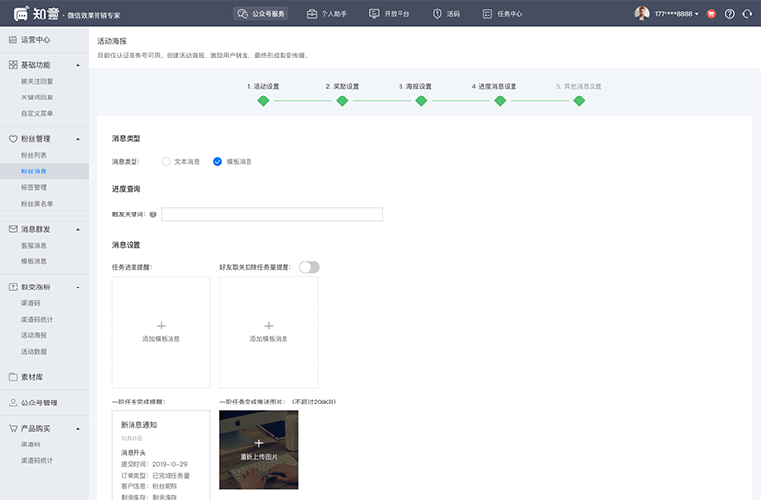Viewport: 761px width, 500px height.
Task: Collapse the 产品购买 group arrow
Action: click(x=78, y=429)
